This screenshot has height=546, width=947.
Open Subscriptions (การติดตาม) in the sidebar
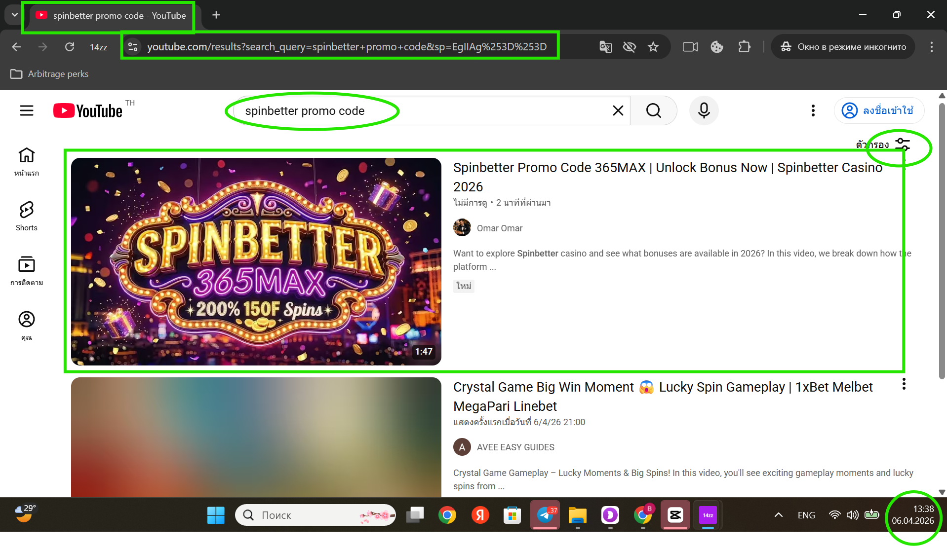coord(27,271)
